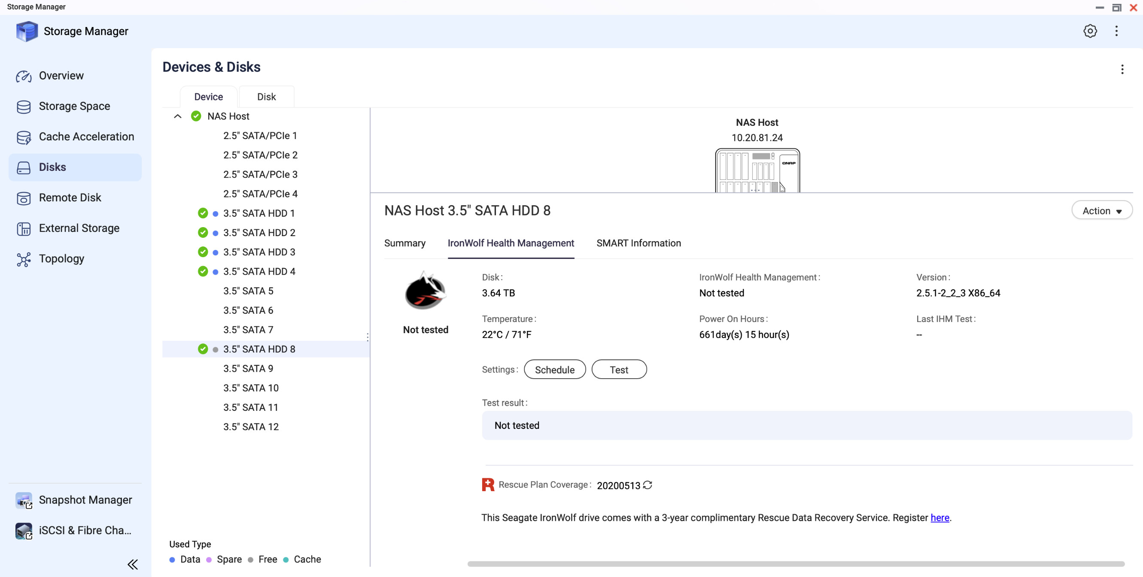The height and width of the screenshot is (577, 1143).
Task: Open Snapshot Manager via its icon
Action: (x=24, y=500)
